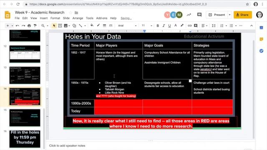Add a comment using toolbar icon

point(196,26)
